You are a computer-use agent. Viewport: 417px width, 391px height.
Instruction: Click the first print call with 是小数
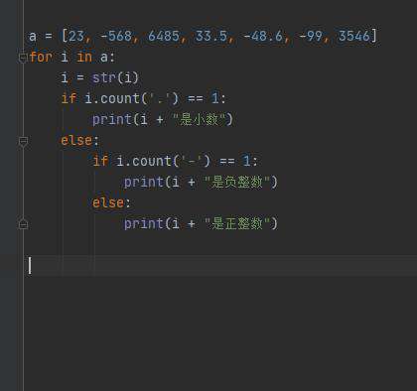coord(163,119)
